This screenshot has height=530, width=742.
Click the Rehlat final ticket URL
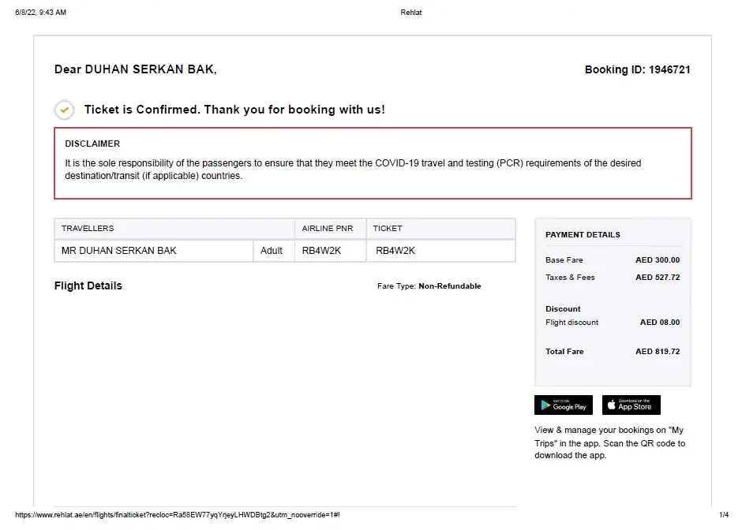(177, 515)
